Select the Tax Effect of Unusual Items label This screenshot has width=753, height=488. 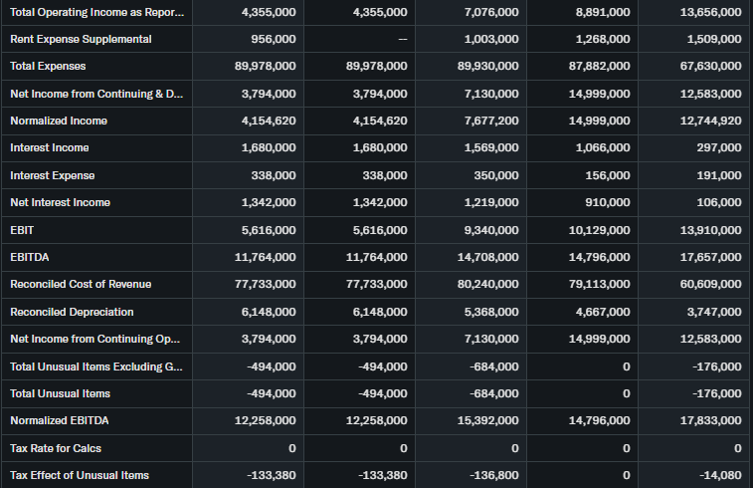click(80, 475)
